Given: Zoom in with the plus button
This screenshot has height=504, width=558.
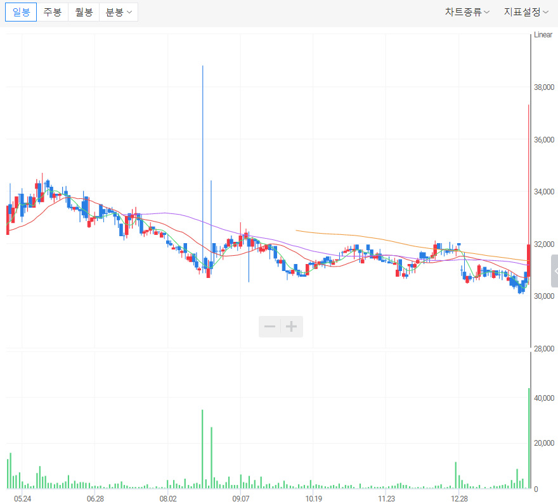Looking at the screenshot, I should point(292,326).
